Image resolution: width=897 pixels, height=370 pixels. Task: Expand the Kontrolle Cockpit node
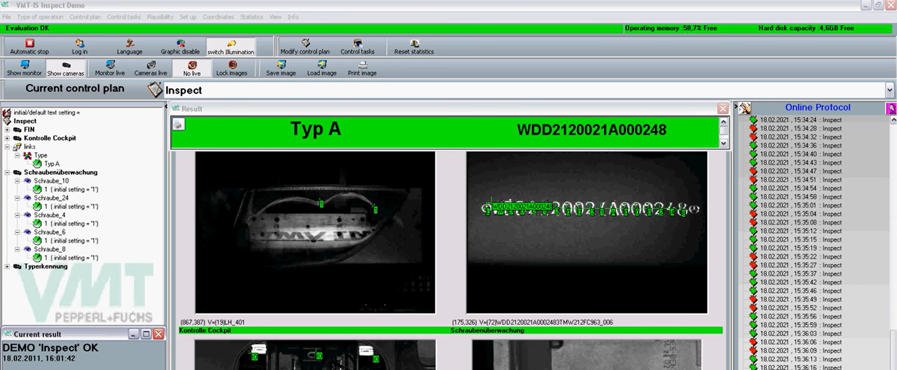pyautogui.click(x=7, y=138)
